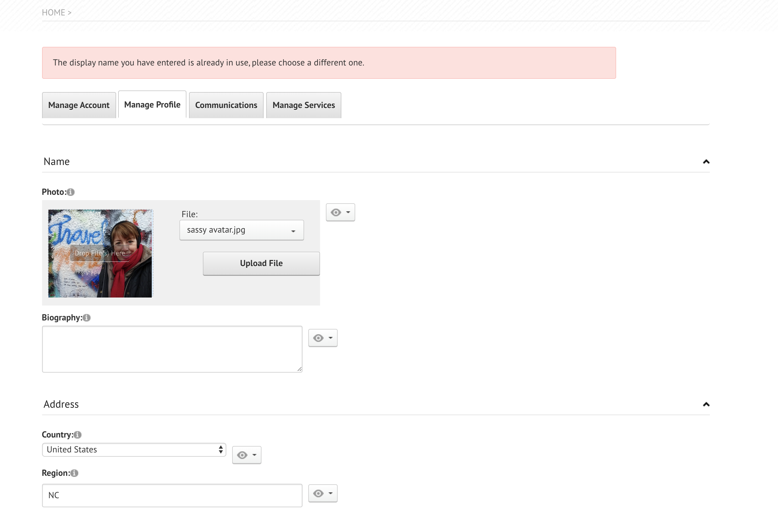Viewport: 778px width, 520px height.
Task: Switch to Manage Account tab
Action: [79, 105]
